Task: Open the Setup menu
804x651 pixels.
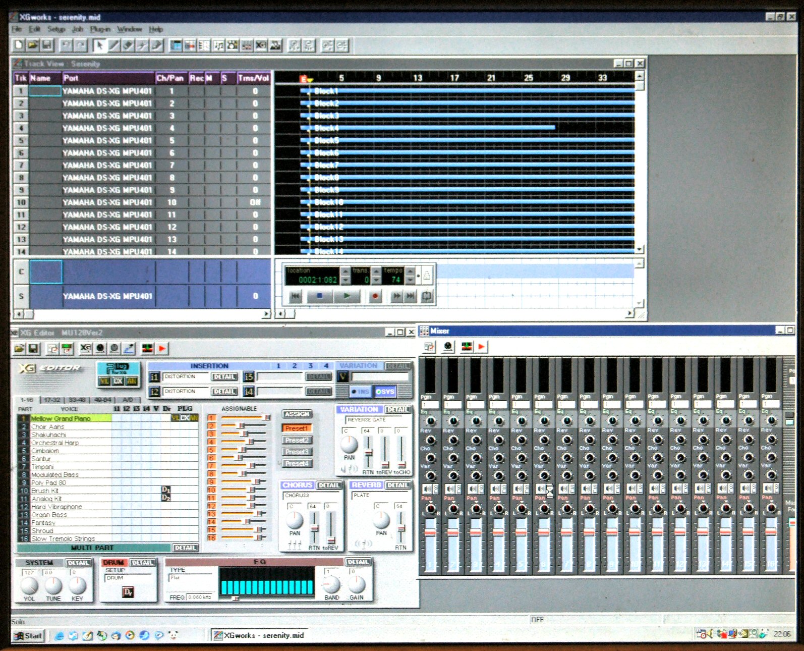Action: (56, 29)
